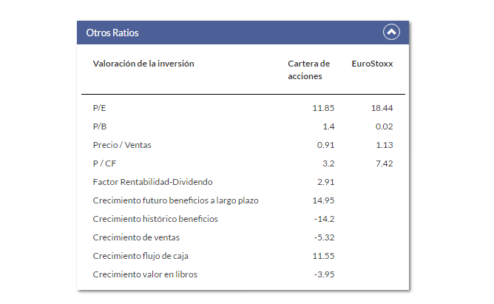Select the cash flow growth value 11.55

click(x=323, y=256)
